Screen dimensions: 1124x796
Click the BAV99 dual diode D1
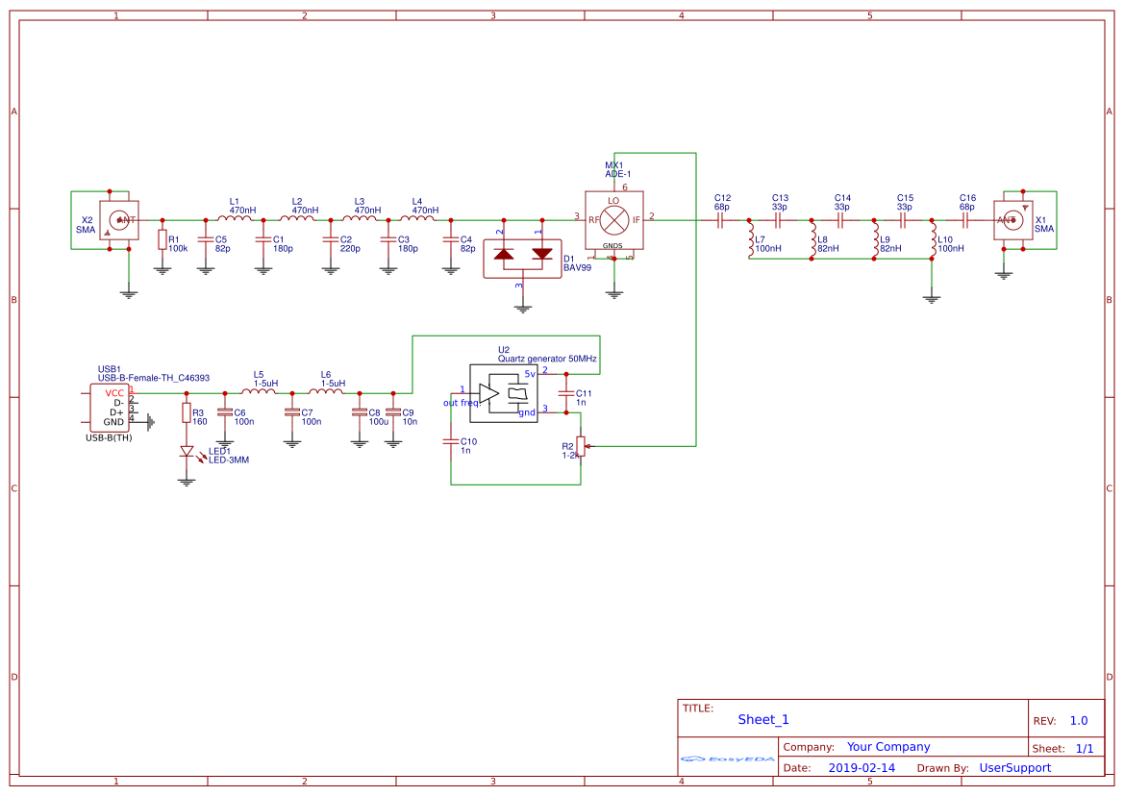[x=522, y=255]
